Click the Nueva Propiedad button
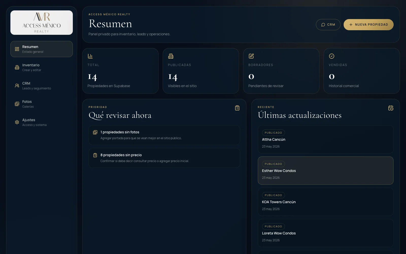The width and height of the screenshot is (406, 254). (368, 25)
